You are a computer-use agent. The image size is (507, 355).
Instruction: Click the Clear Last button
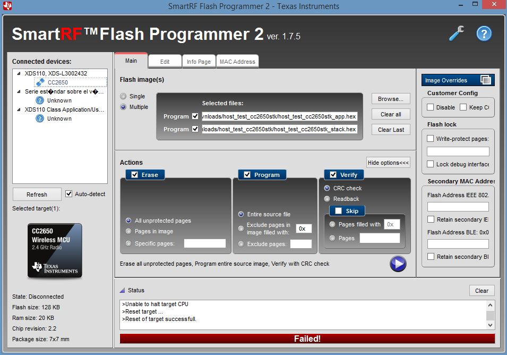coord(391,130)
